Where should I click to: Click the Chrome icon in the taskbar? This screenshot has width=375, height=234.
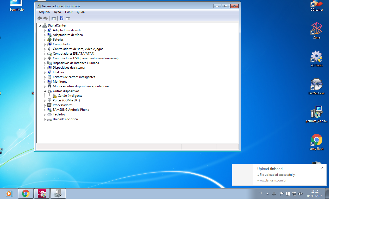click(x=26, y=193)
